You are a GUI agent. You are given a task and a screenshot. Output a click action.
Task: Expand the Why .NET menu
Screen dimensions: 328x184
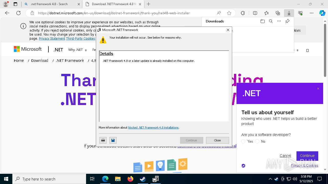pos(77,50)
